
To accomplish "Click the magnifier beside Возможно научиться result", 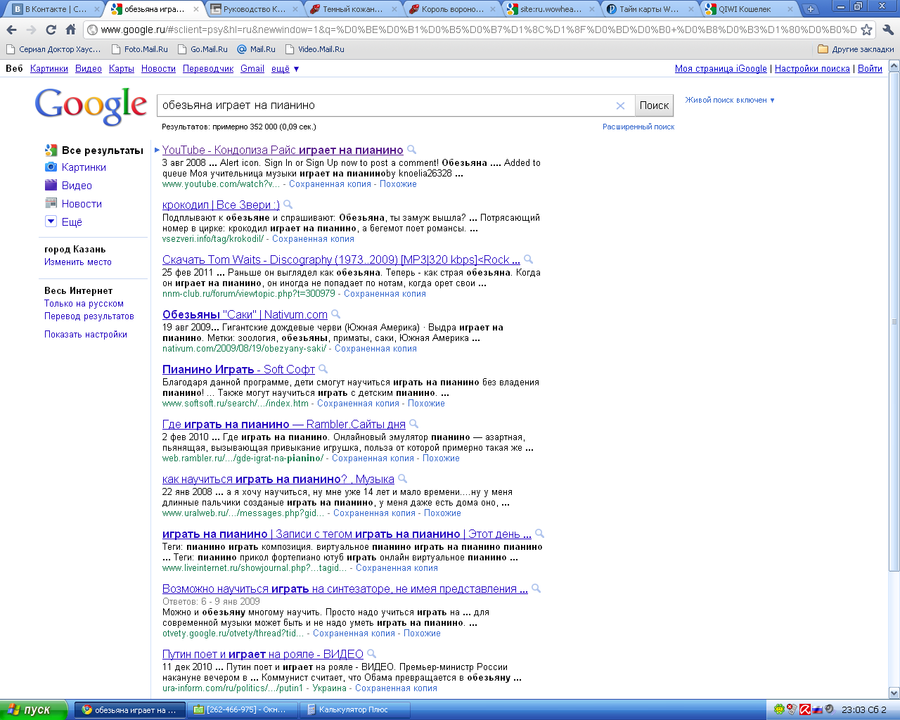I will click(x=536, y=589).
